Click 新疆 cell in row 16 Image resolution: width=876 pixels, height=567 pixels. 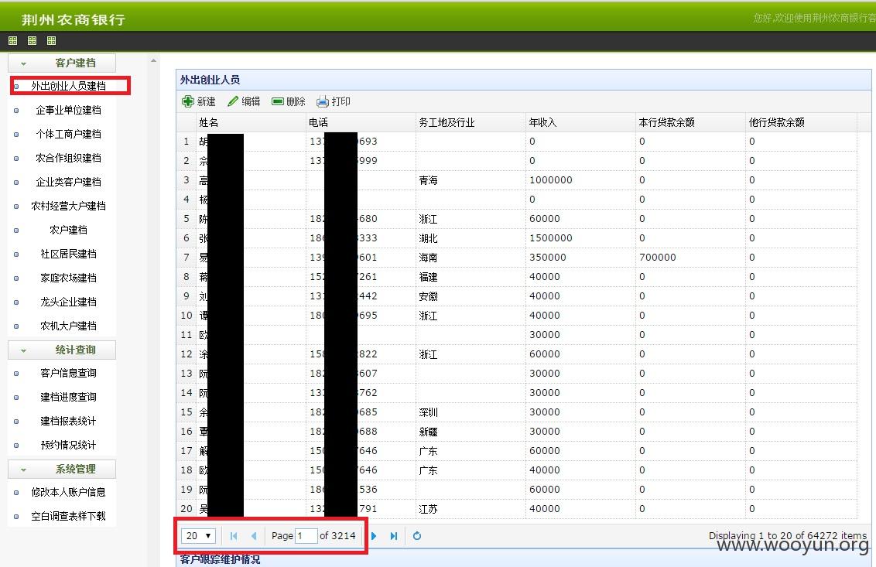(x=471, y=432)
